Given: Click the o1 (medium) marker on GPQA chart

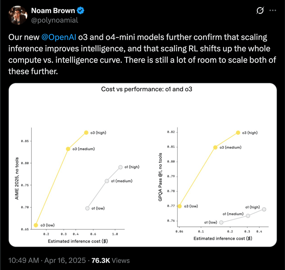Looking at the screenshot, I should pos(248,216).
